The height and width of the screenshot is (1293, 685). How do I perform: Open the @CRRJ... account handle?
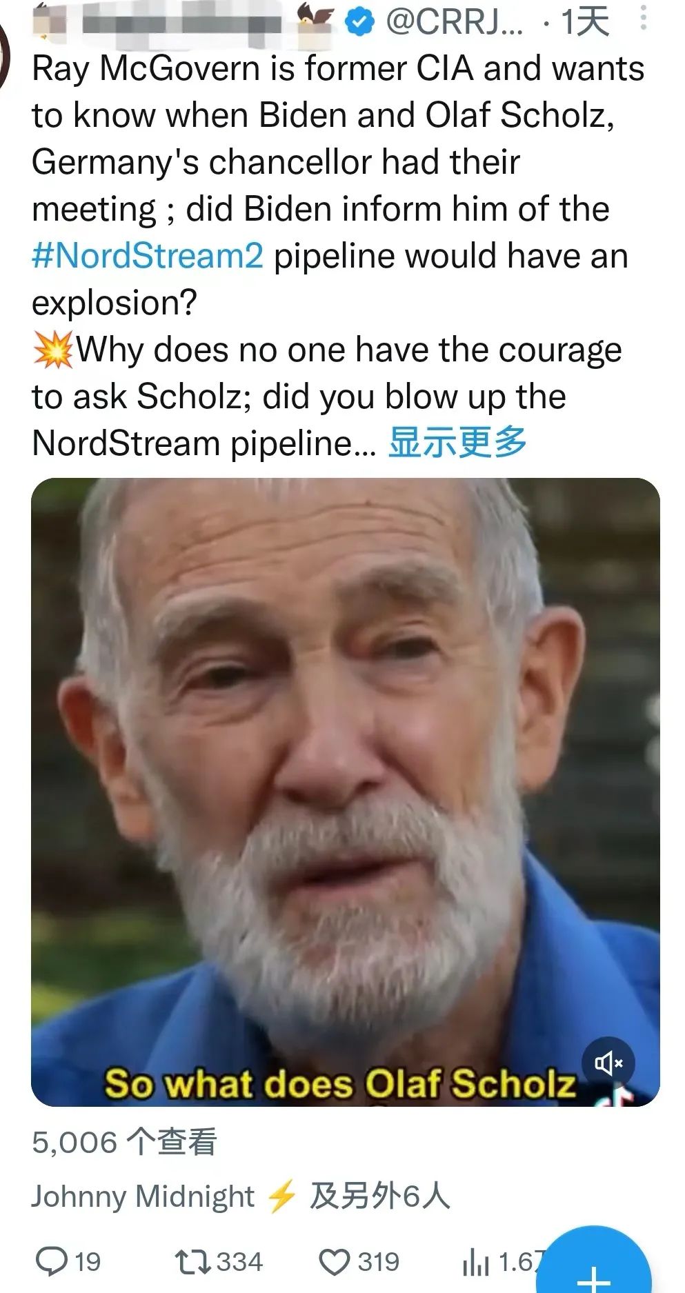(454, 22)
